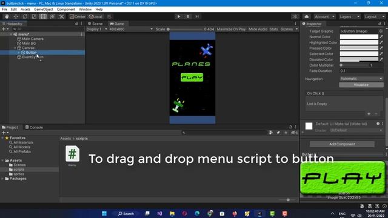Open the Component menu
The image size is (388, 218).
(66, 10)
